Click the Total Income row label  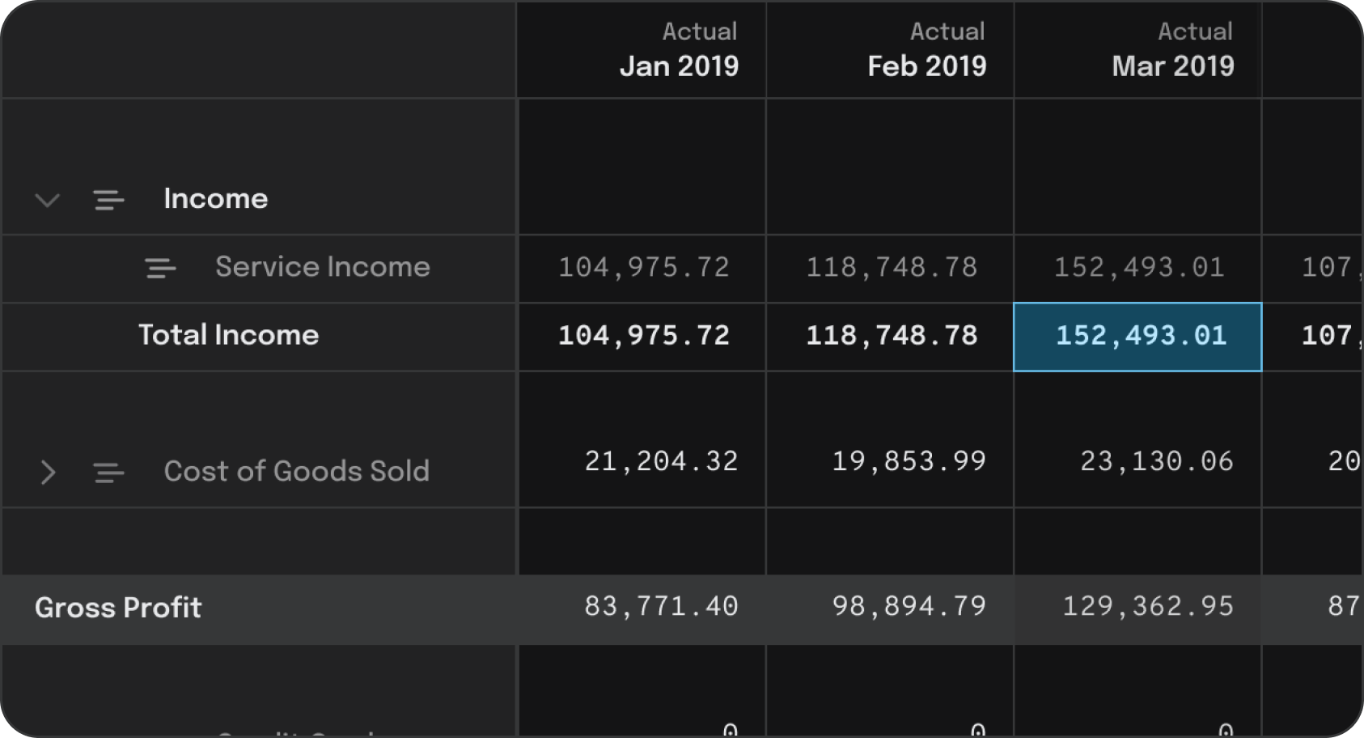click(228, 335)
